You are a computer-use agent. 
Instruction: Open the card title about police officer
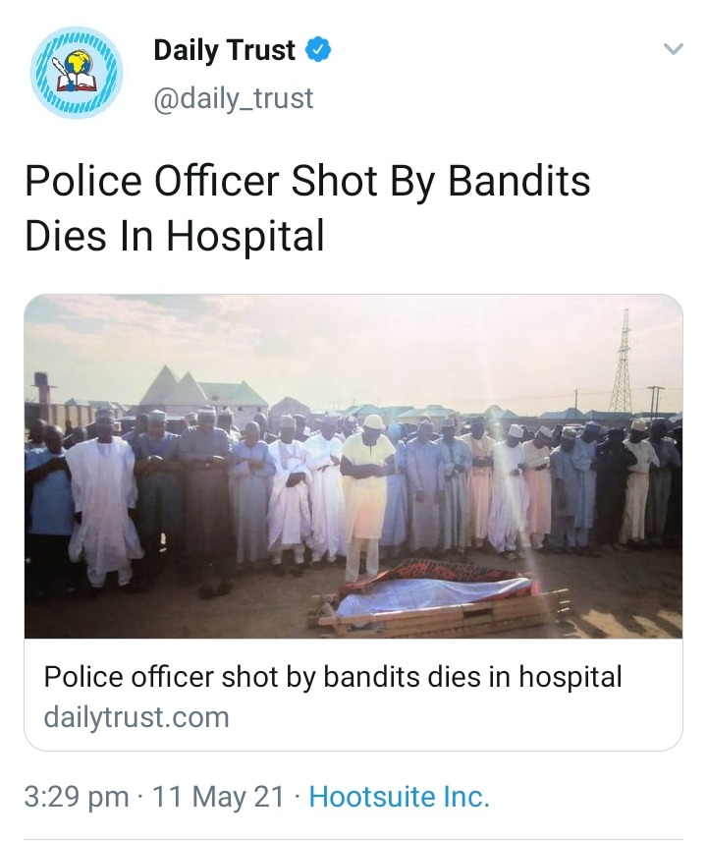[332, 676]
